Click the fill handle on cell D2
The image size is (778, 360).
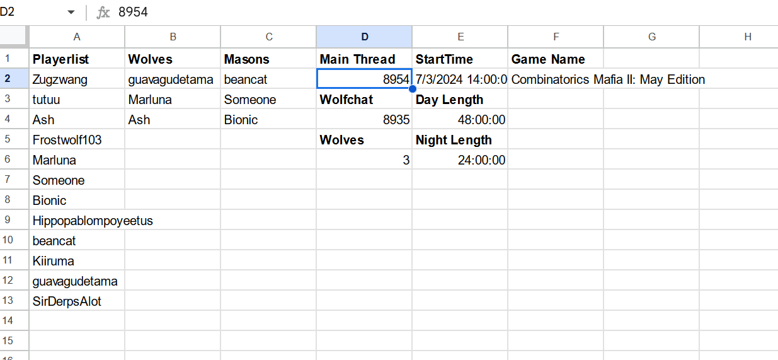click(412, 89)
